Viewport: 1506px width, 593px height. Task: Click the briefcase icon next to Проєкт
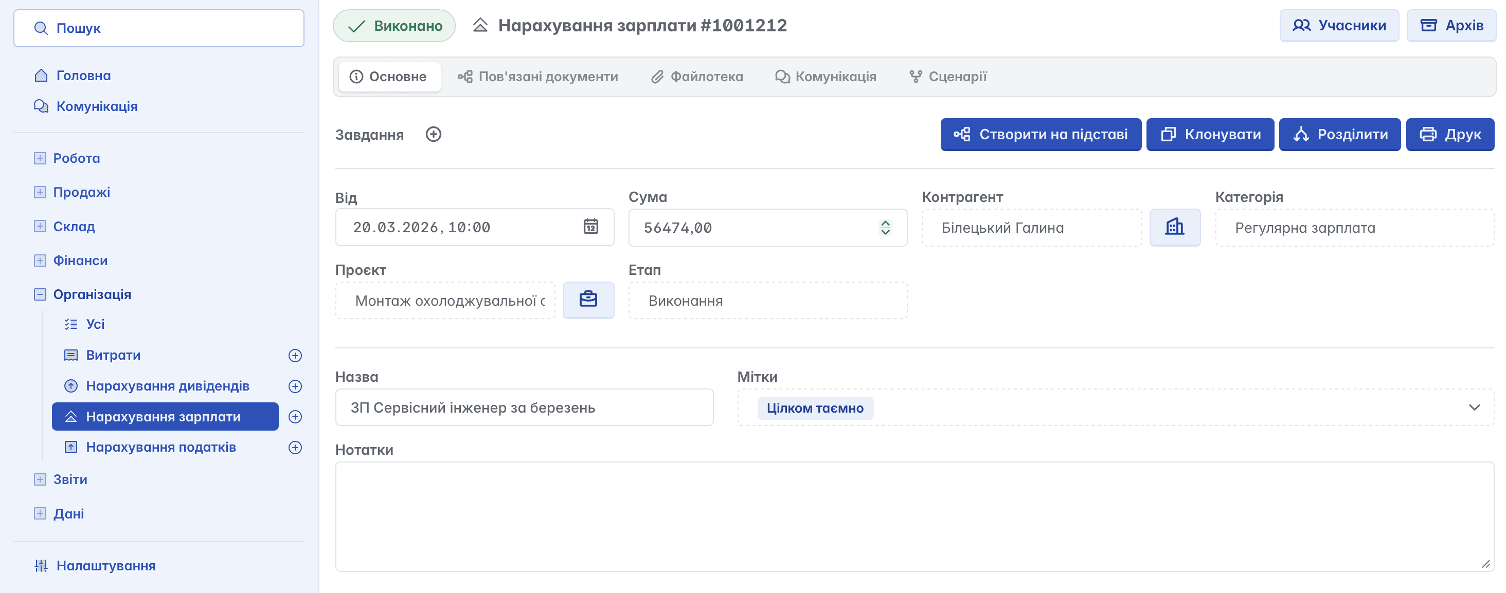[x=588, y=300]
